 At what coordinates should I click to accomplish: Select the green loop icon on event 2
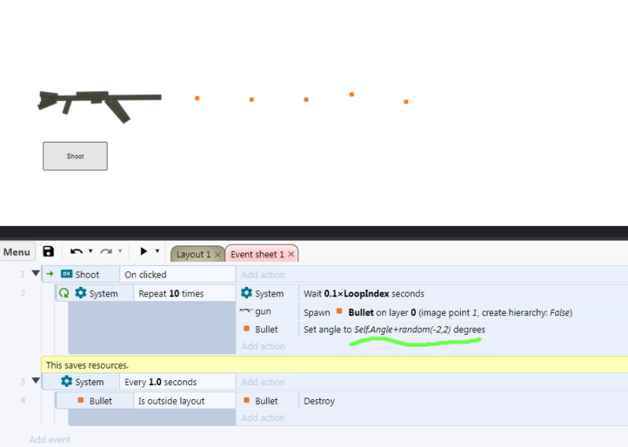[x=64, y=293]
